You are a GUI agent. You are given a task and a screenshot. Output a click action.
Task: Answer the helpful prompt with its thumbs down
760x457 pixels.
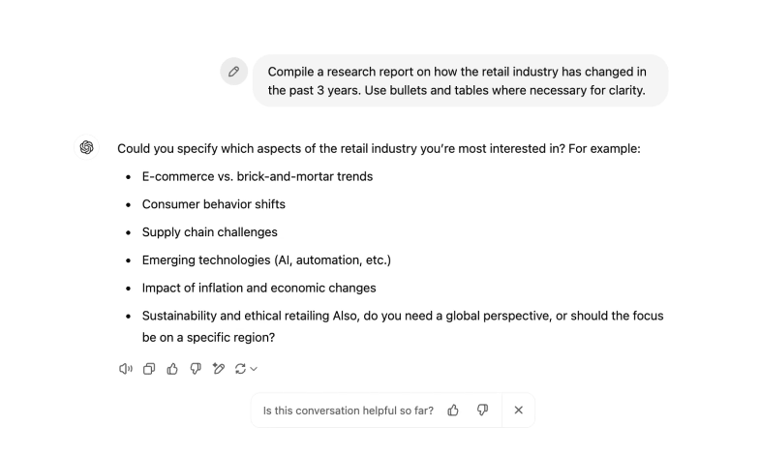(x=482, y=410)
